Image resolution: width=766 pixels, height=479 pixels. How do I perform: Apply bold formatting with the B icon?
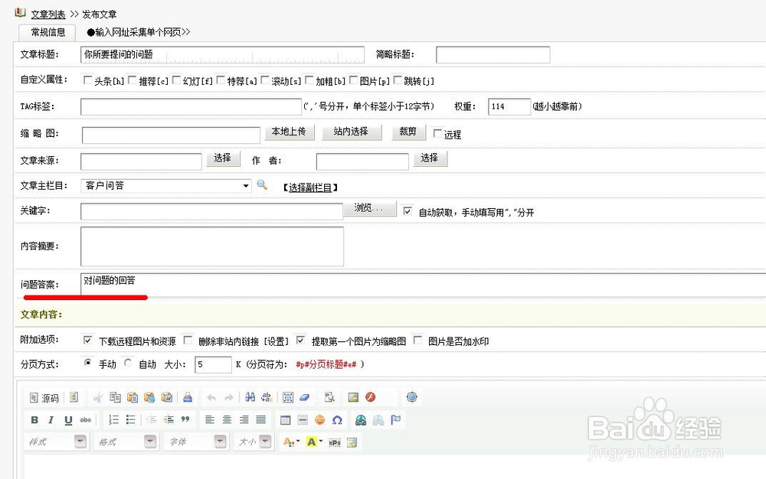click(x=34, y=419)
